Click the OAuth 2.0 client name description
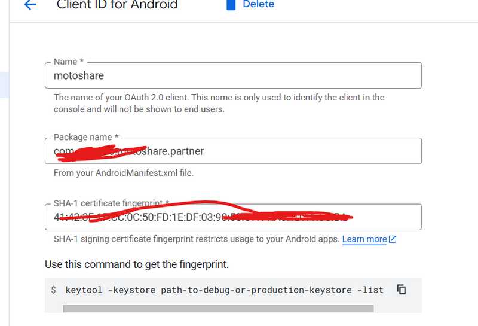Viewport: 478px width, 326px height. [219, 103]
